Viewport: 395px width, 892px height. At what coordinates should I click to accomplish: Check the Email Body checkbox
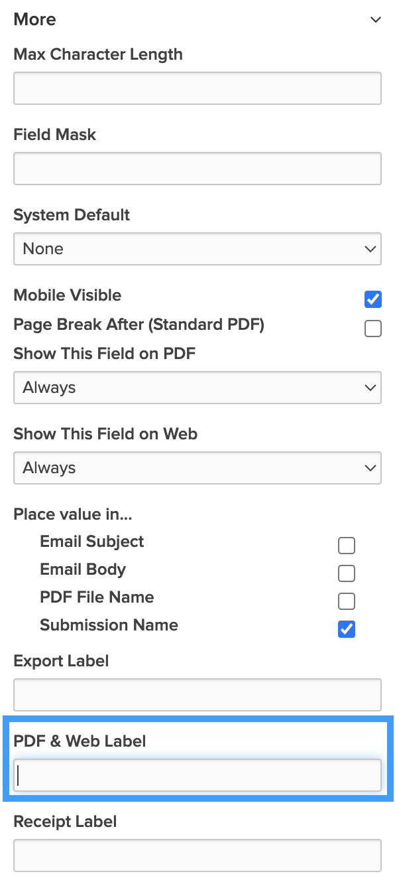tap(346, 573)
